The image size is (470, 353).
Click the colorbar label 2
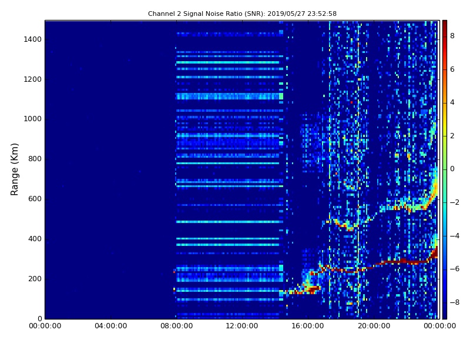452,136
